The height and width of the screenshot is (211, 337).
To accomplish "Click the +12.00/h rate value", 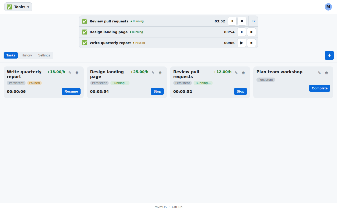I will click(x=222, y=72).
